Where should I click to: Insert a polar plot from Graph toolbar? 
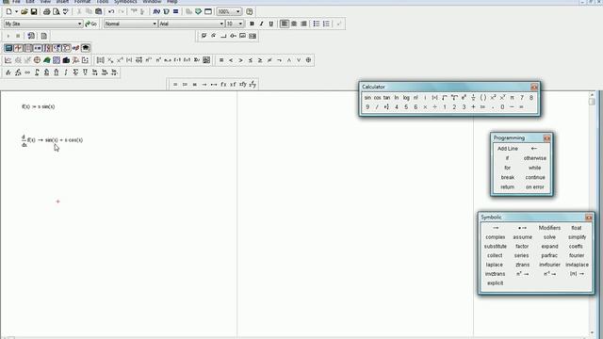click(x=37, y=60)
